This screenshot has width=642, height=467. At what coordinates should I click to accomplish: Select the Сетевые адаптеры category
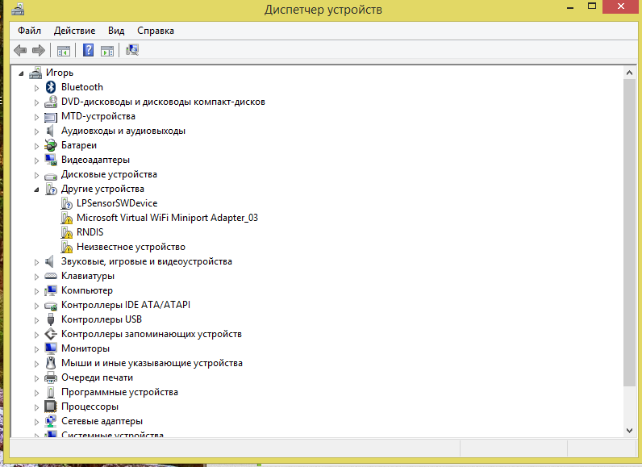[x=102, y=421]
